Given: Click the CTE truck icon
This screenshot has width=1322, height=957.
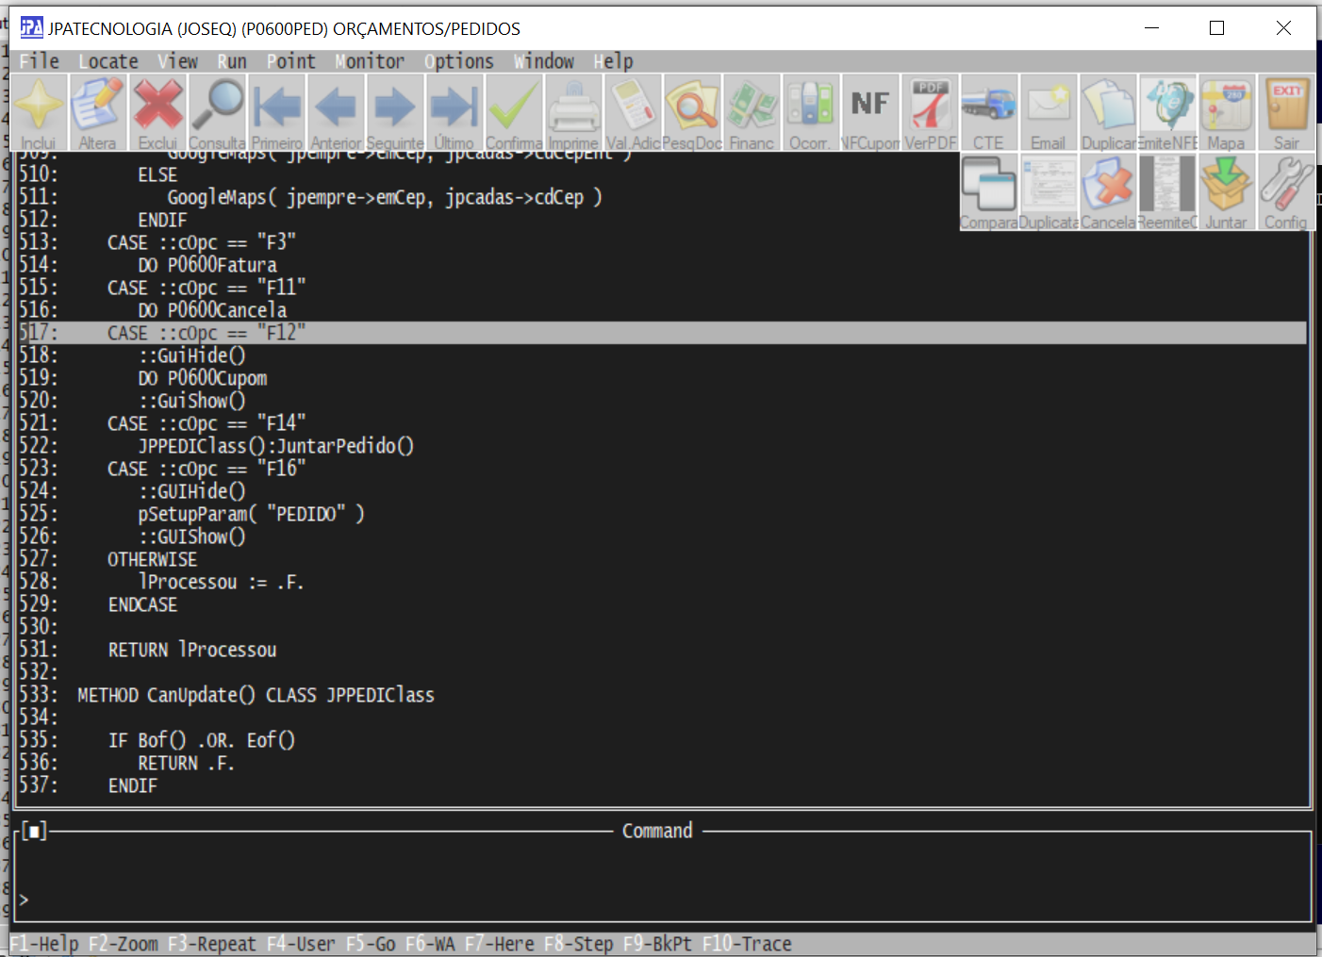Looking at the screenshot, I should [x=988, y=112].
